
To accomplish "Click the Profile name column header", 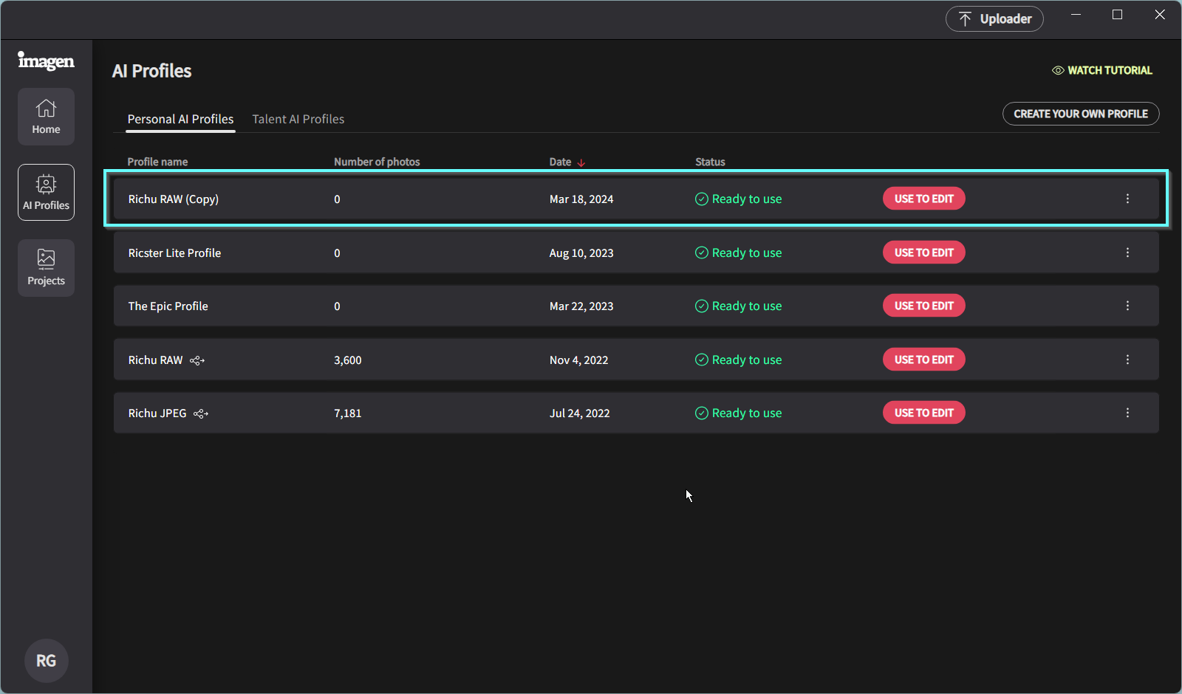I will tap(157, 162).
